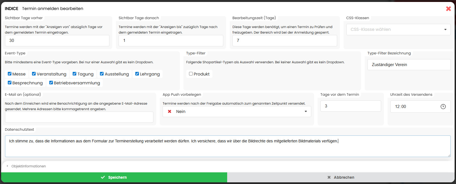Uncheck the Messe checkbox
The height and width of the screenshot is (184, 456).
[x=10, y=74]
